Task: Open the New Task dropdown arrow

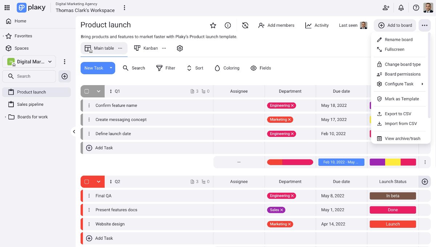Action: (111, 68)
